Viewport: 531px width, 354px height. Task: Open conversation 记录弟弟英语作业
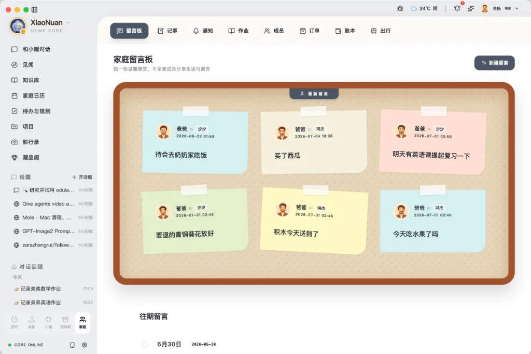click(52, 303)
